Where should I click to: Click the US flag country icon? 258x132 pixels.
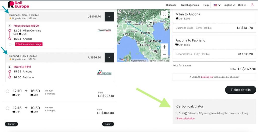point(215,5)
